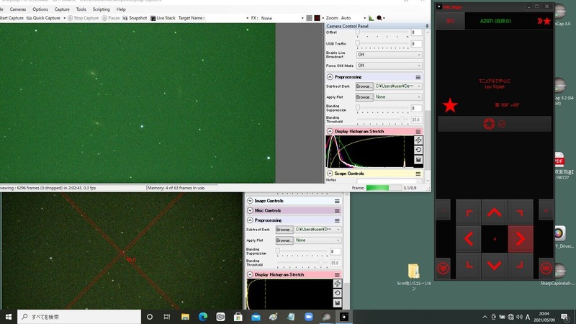Viewport: 576px width, 324px height.
Task: Click highlighted right arrow in PAE Align
Action: tap(521, 239)
